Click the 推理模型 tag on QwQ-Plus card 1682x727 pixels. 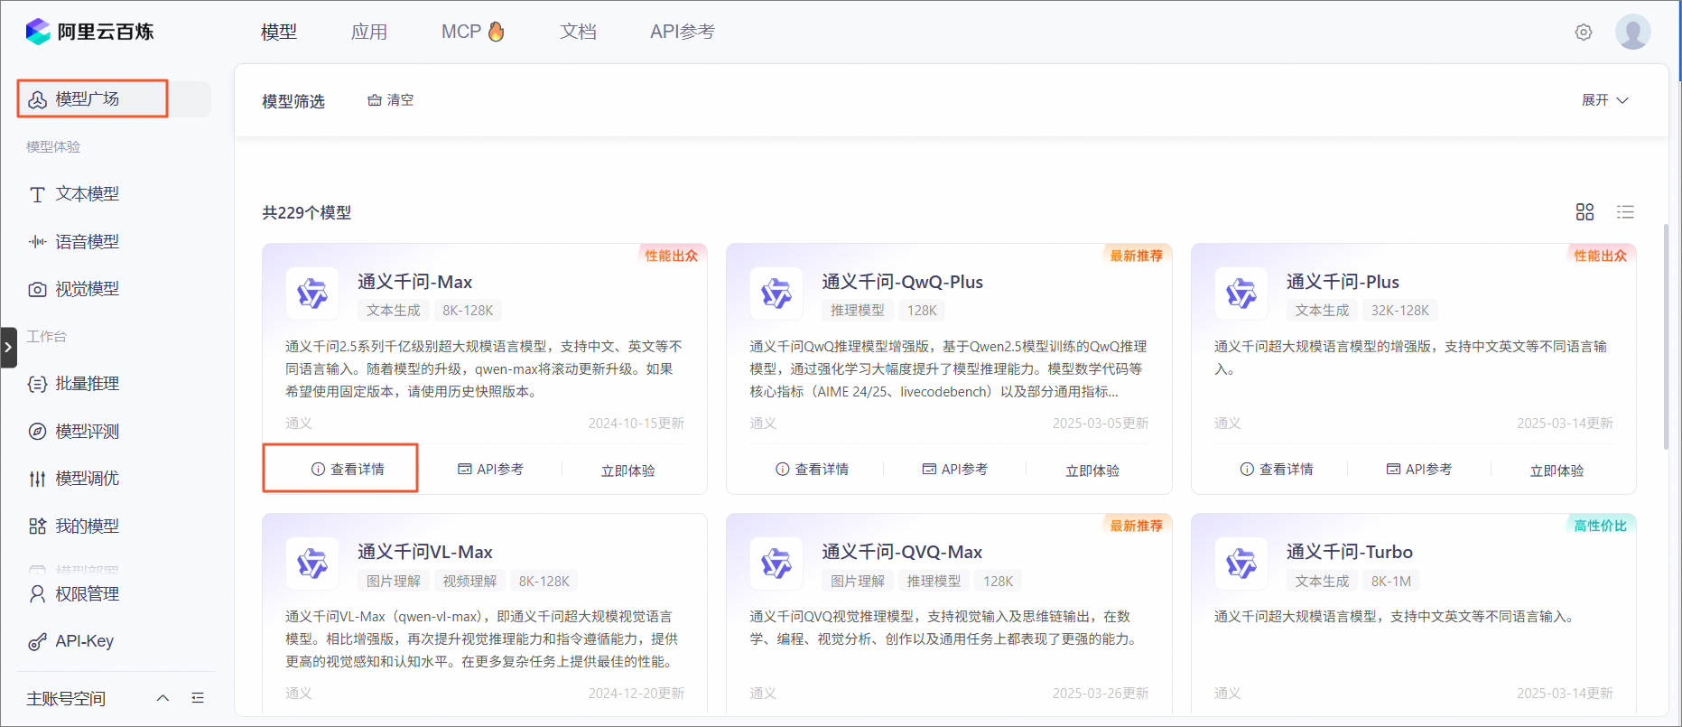[x=858, y=311]
